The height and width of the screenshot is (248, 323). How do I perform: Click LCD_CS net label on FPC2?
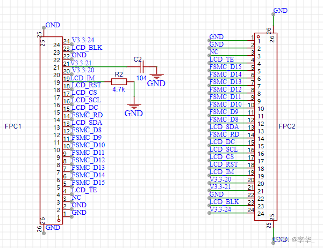221,157
